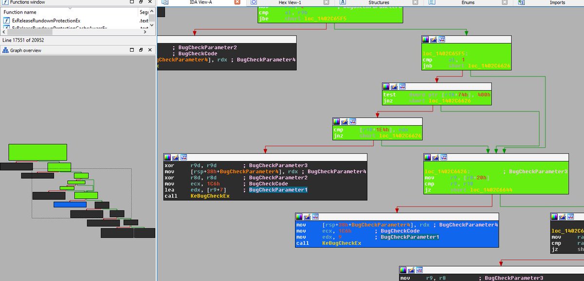Viewport: 584px width, 281px height.
Task: Click group nodes icon on loc_1402C65F5 block
Action: coord(442,39)
